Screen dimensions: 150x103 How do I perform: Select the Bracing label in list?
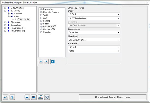coord(46,21)
